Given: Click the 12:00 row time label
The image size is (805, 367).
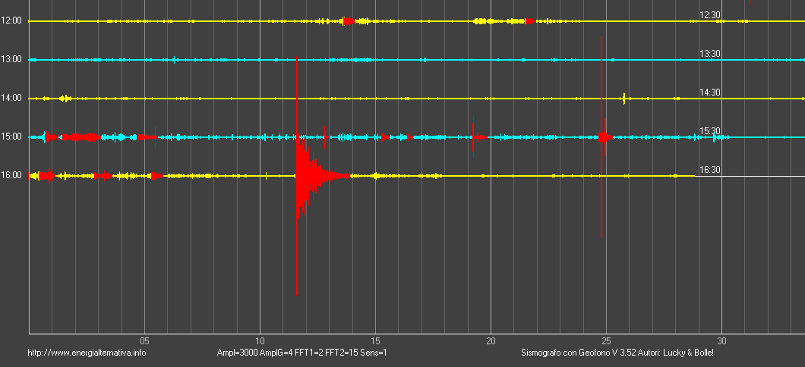Looking at the screenshot, I should [x=11, y=20].
